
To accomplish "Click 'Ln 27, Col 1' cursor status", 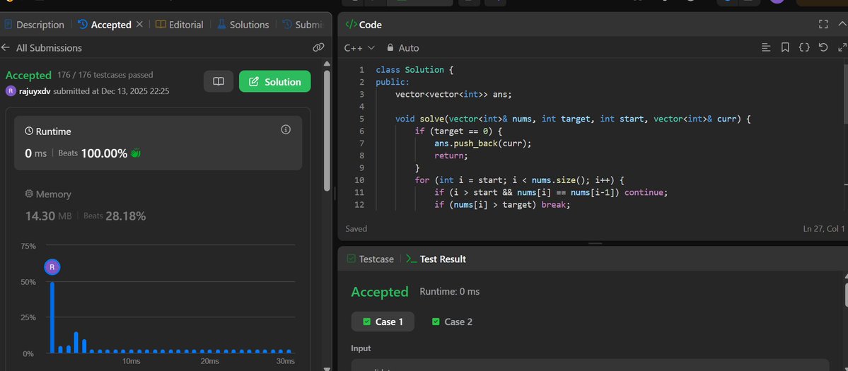I will click(824, 229).
